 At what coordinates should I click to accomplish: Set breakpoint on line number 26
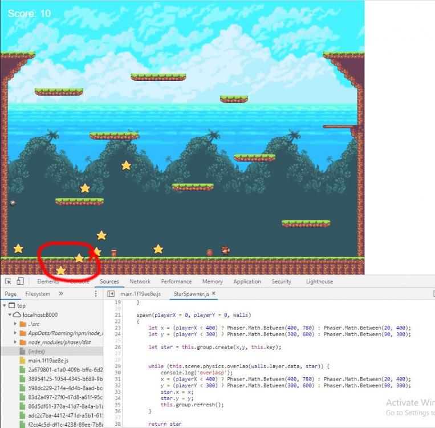117,347
